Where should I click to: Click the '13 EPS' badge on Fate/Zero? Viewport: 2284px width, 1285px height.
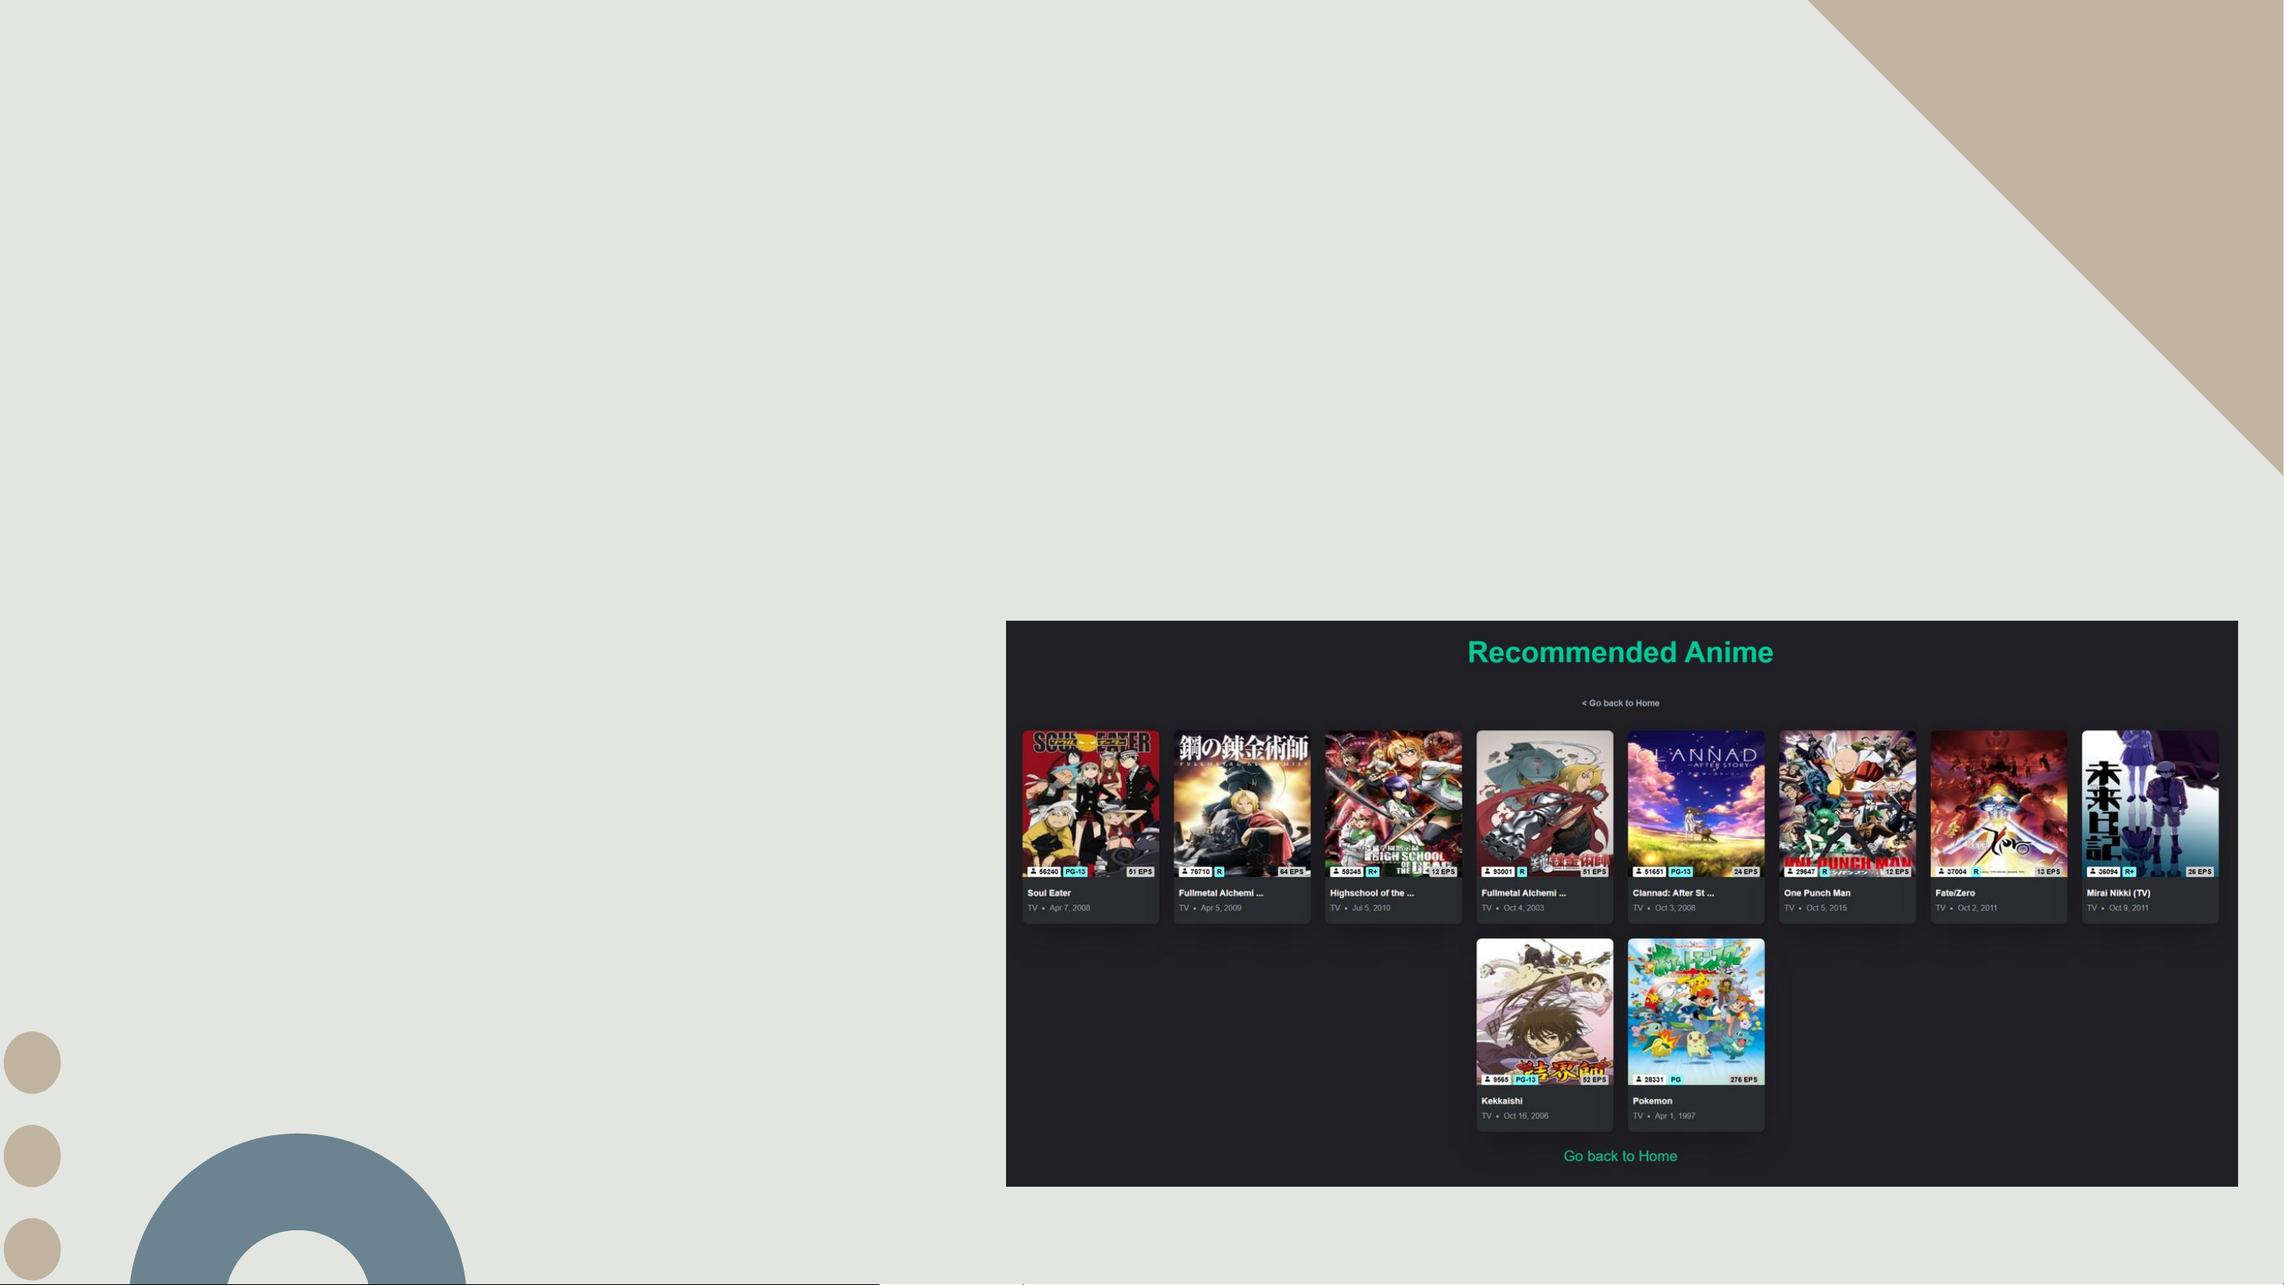[2049, 873]
